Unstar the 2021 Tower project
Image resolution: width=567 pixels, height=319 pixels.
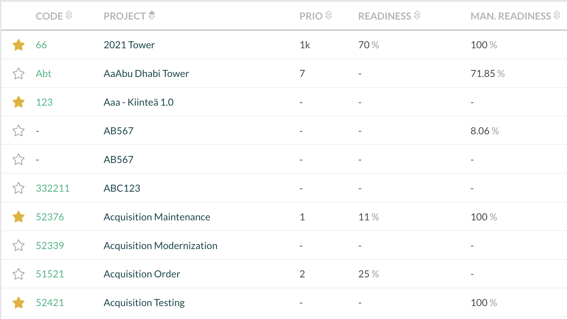[19, 45]
